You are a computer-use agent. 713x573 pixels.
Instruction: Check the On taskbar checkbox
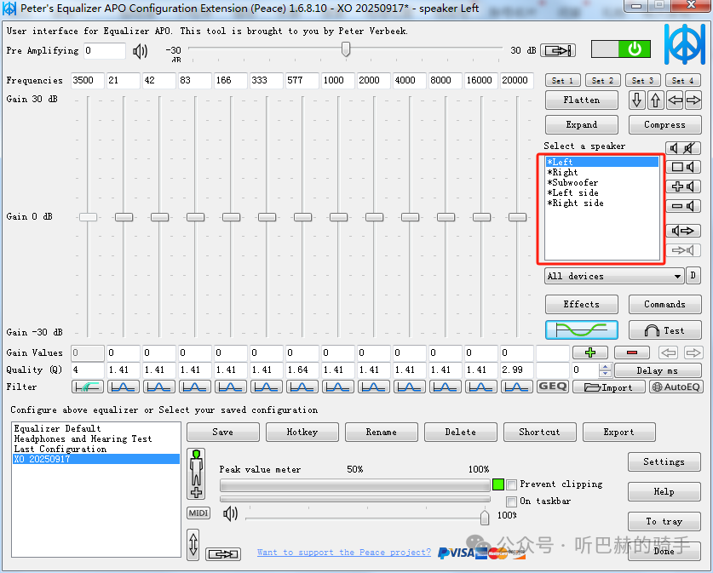pyautogui.click(x=512, y=501)
